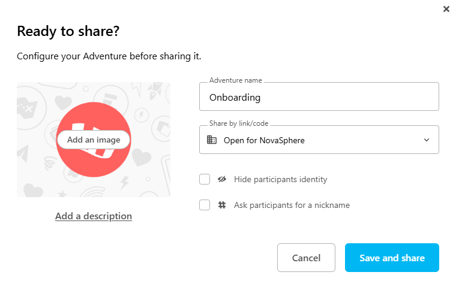The image size is (453, 287).
Task: Click the "Share by link/code" field label
Action: [239, 123]
